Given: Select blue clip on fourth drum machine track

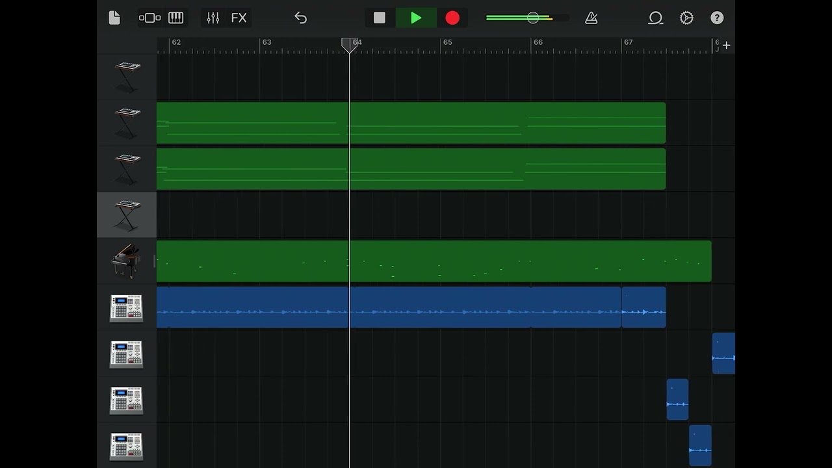Looking at the screenshot, I should tap(700, 446).
